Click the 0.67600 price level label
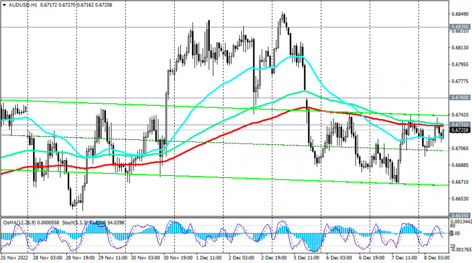 459,97
